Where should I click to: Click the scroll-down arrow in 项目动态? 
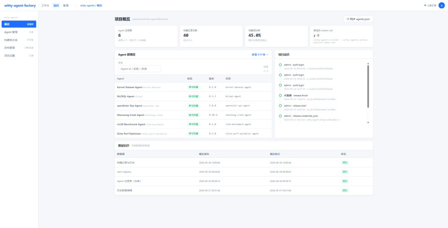368,123
